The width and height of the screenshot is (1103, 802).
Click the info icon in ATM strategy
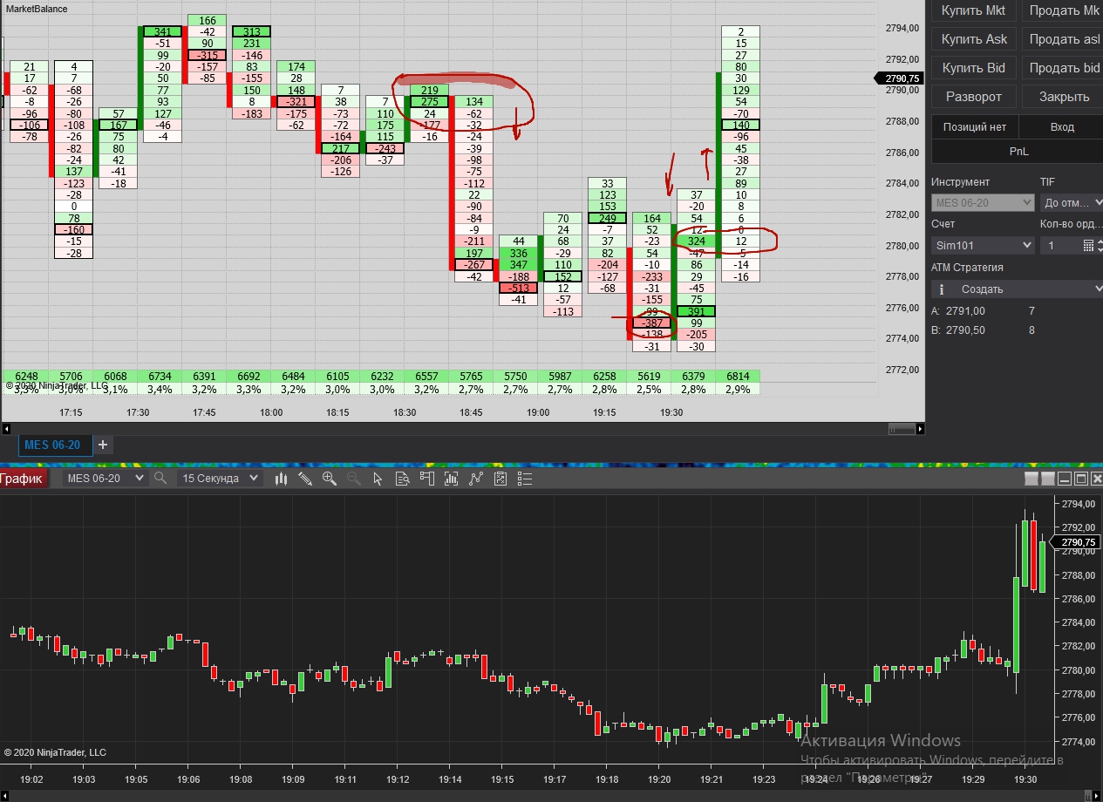tap(942, 289)
